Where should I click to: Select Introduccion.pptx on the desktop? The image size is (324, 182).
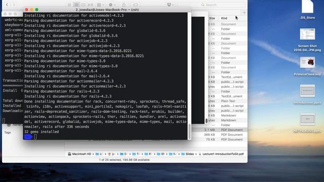pyautogui.click(x=307, y=95)
